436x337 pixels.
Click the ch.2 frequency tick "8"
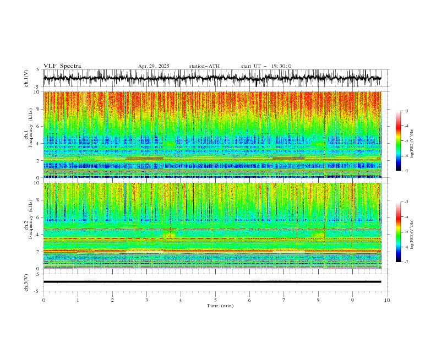click(39, 200)
